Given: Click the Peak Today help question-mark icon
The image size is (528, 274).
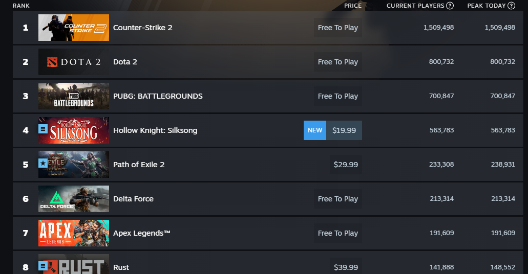Looking at the screenshot, I should tap(511, 6).
